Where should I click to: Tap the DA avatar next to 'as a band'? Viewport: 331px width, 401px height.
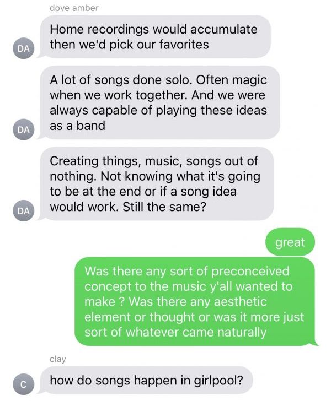click(23, 129)
